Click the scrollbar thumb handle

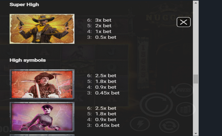(196, 79)
